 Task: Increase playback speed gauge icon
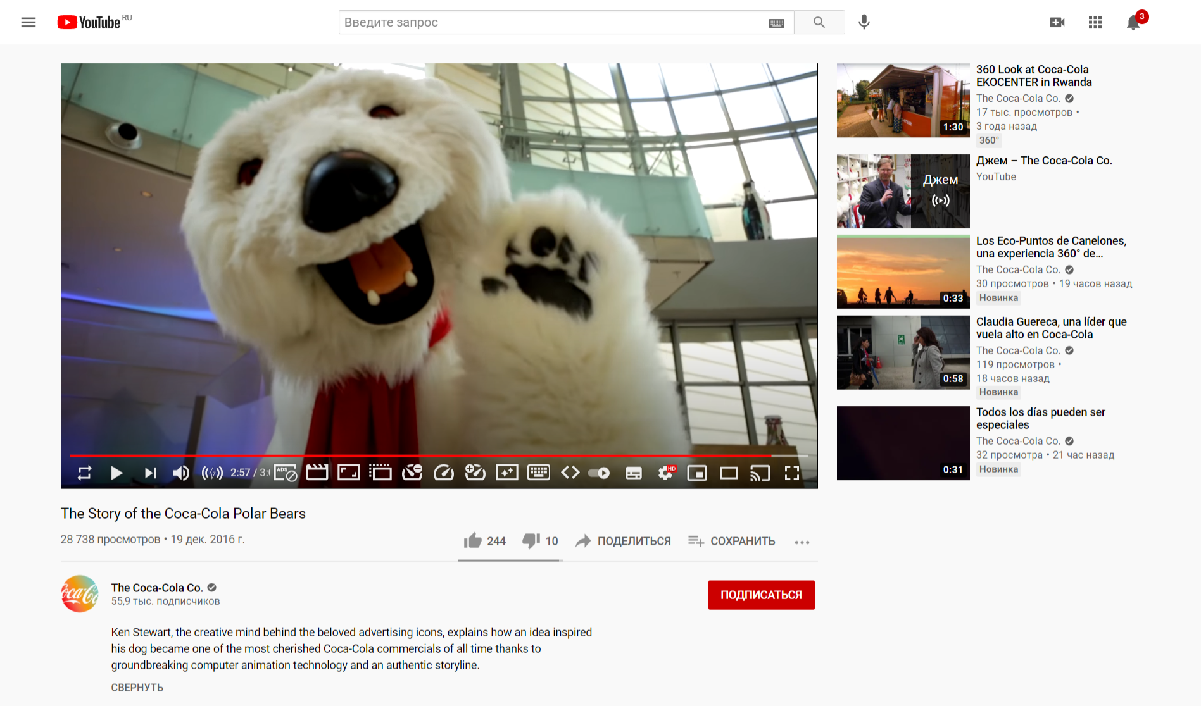pyautogui.click(x=475, y=472)
